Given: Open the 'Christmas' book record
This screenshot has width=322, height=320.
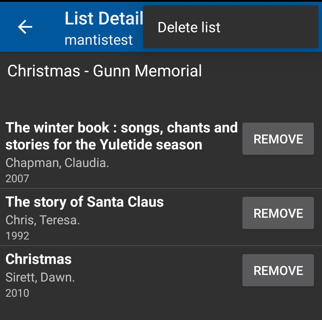Looking at the screenshot, I should coord(38,259).
